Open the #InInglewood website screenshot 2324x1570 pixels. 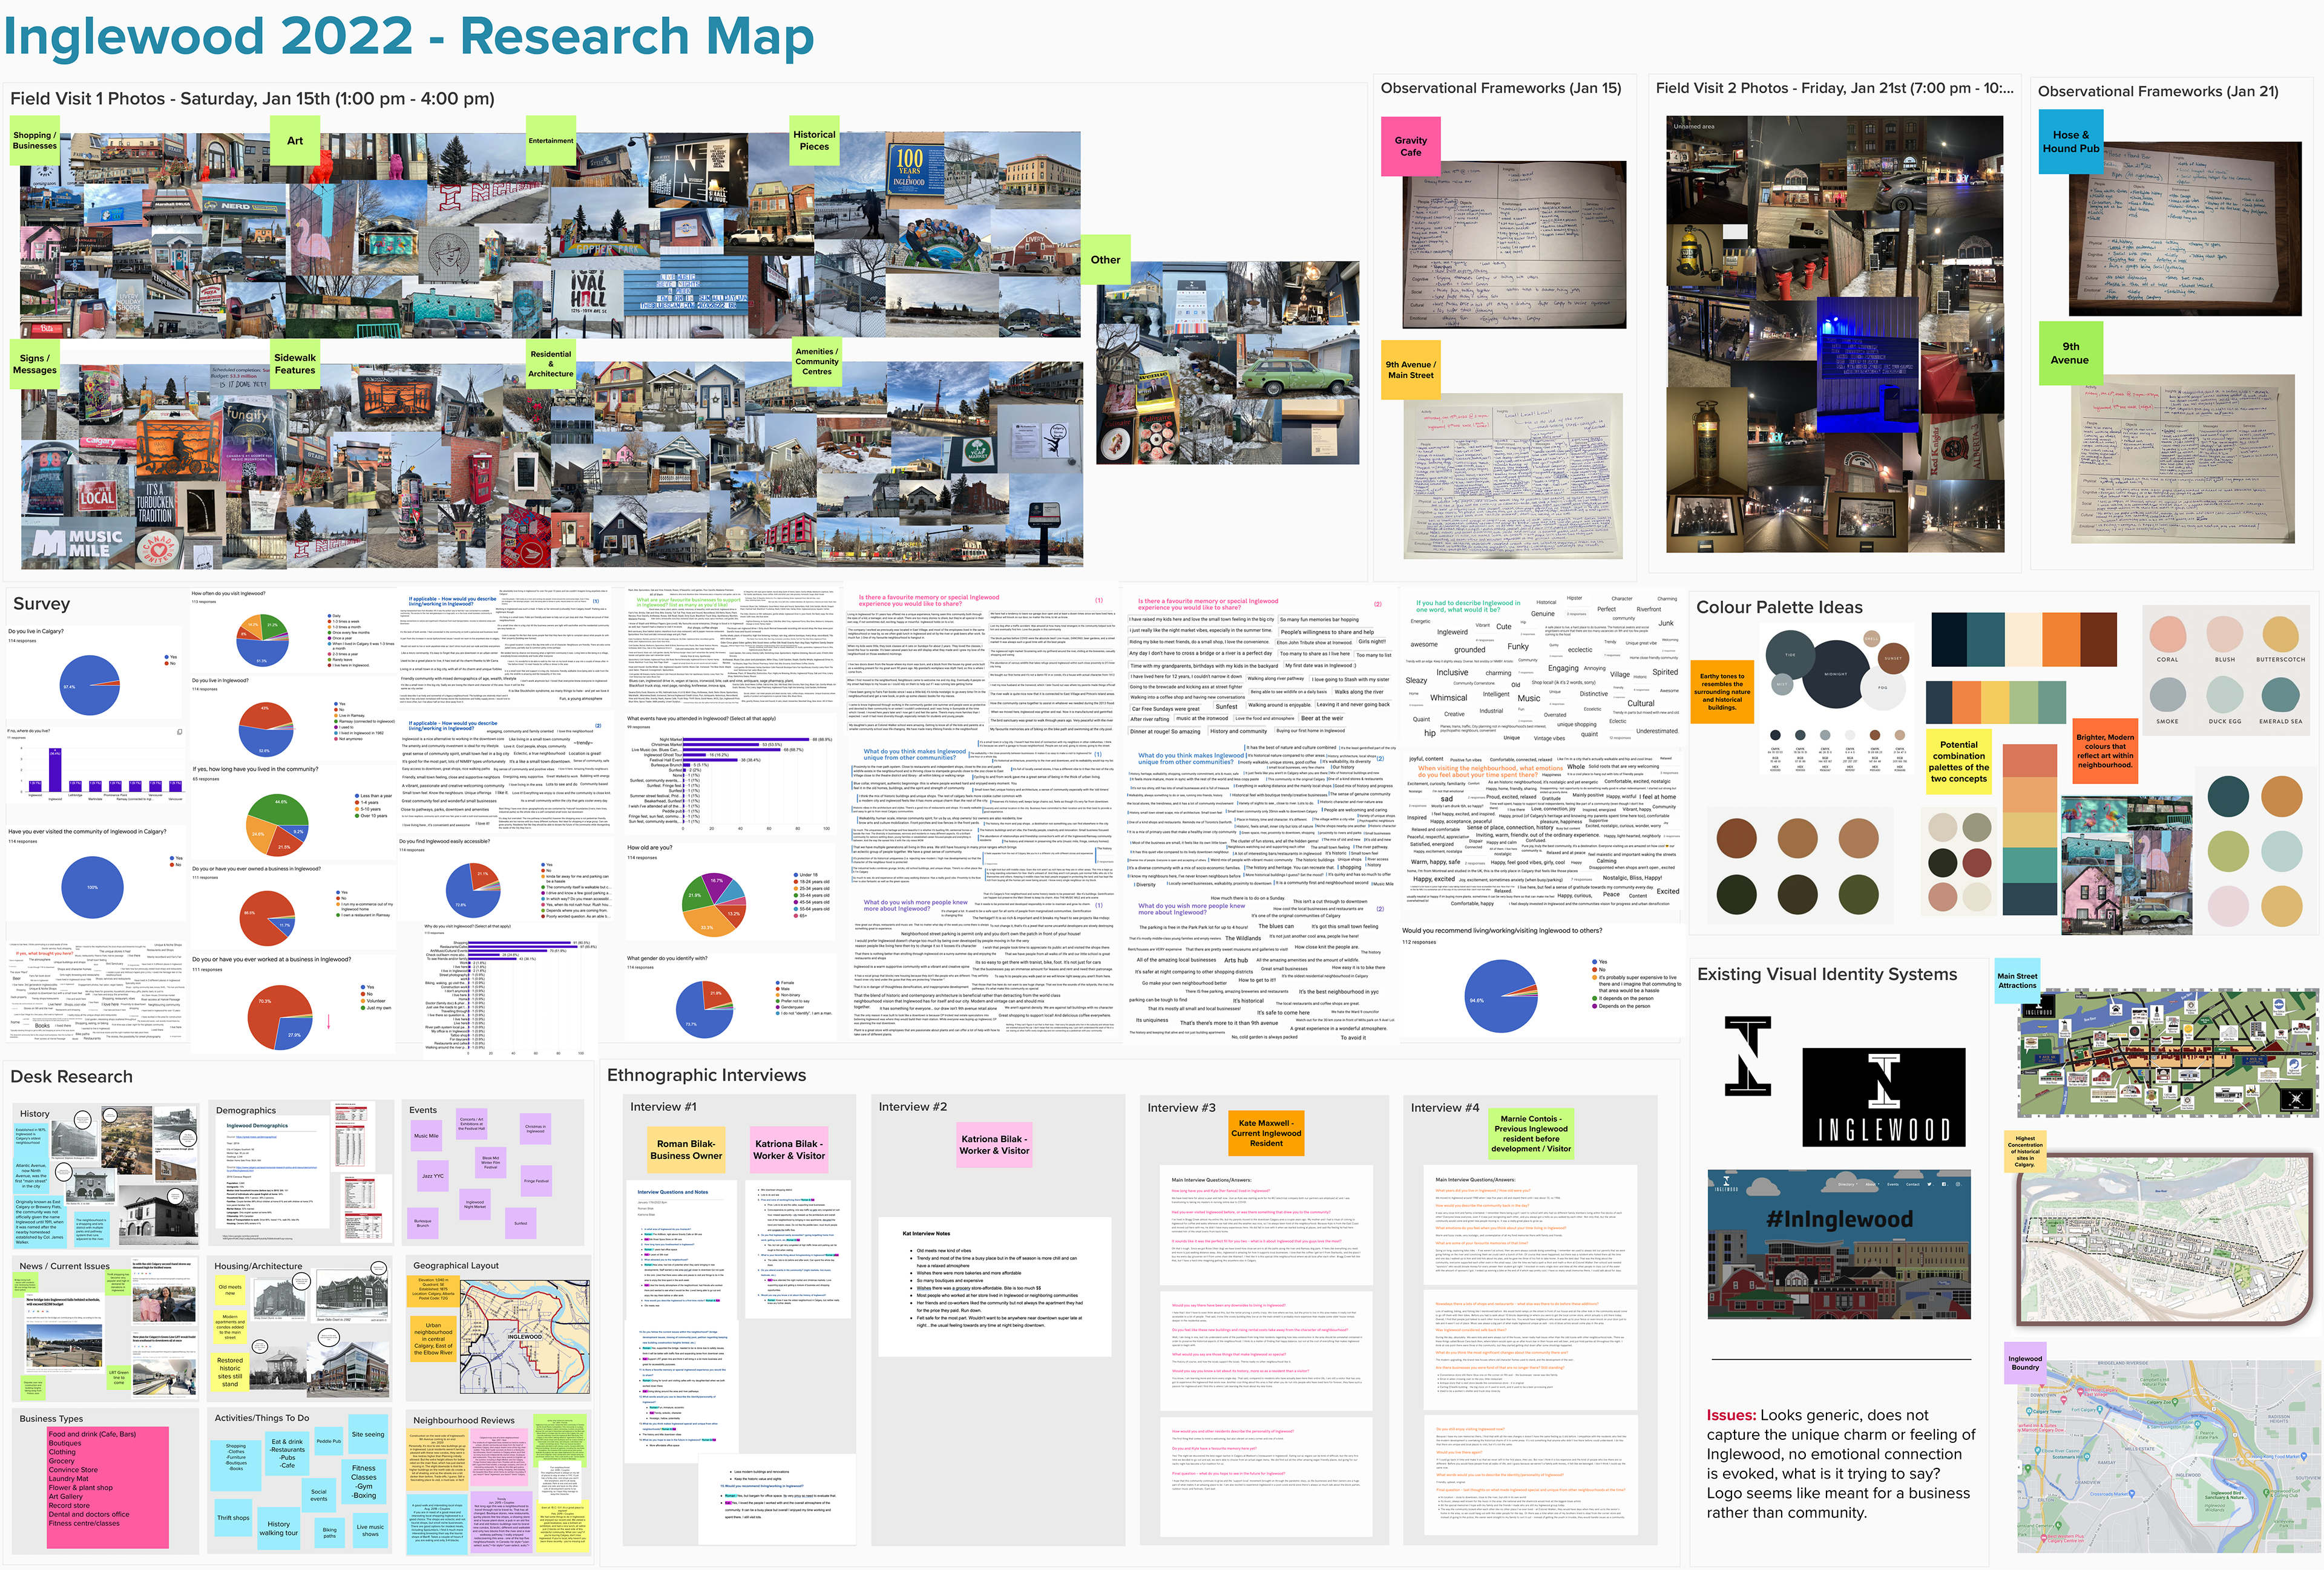(1839, 1245)
